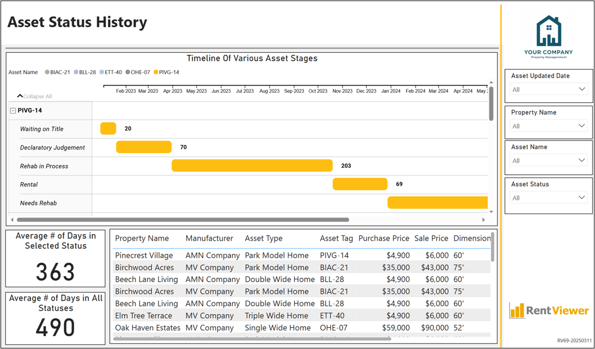Click the $59,000 purchase price cell
595x349 pixels.
(x=395, y=328)
